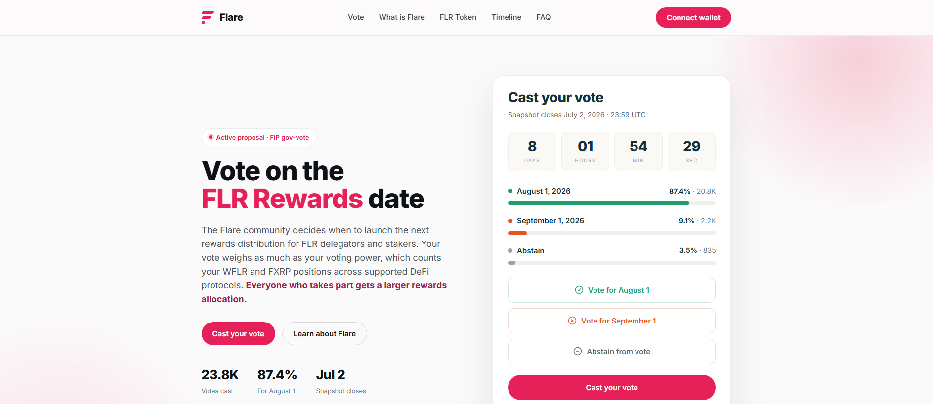Click the orange dot beside September 1, 2026

(510, 221)
